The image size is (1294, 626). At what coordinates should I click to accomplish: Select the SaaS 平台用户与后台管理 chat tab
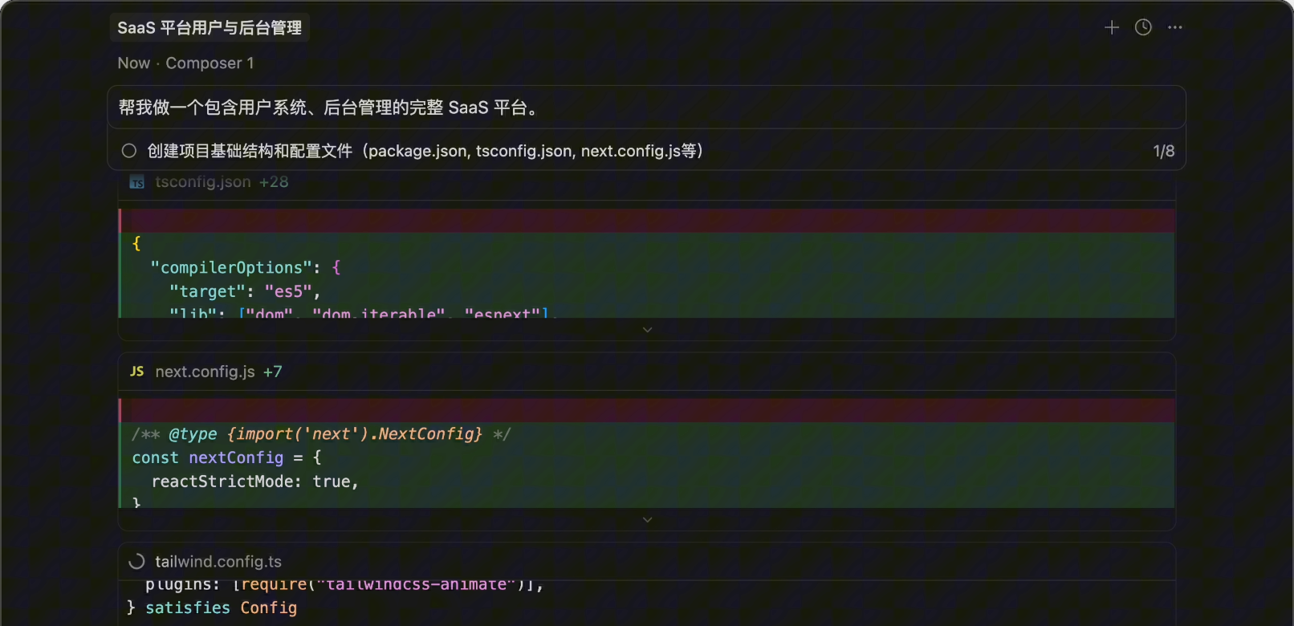point(210,28)
